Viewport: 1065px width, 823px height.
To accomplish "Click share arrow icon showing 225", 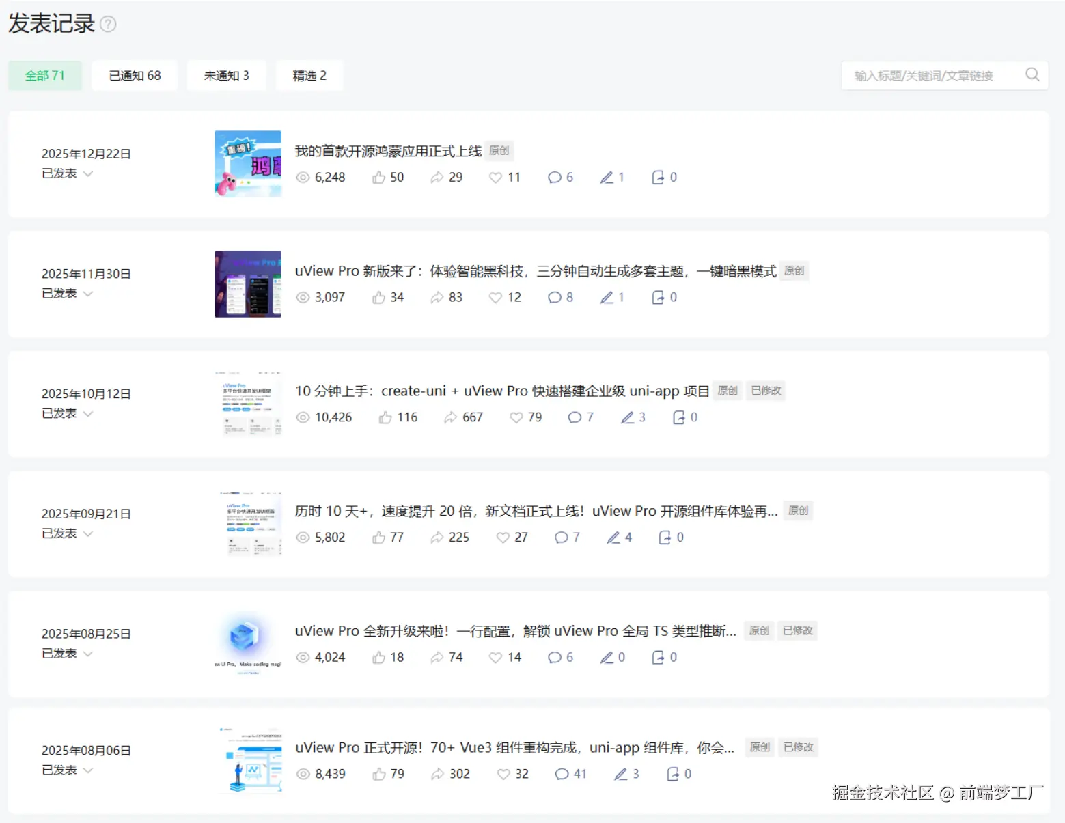I will click(x=437, y=538).
